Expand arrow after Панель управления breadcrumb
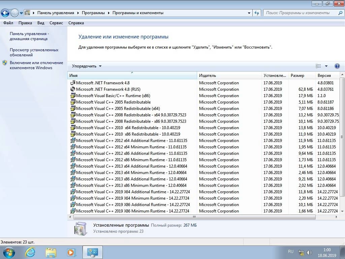This screenshot has width=345, height=259. pyautogui.click(x=78, y=13)
